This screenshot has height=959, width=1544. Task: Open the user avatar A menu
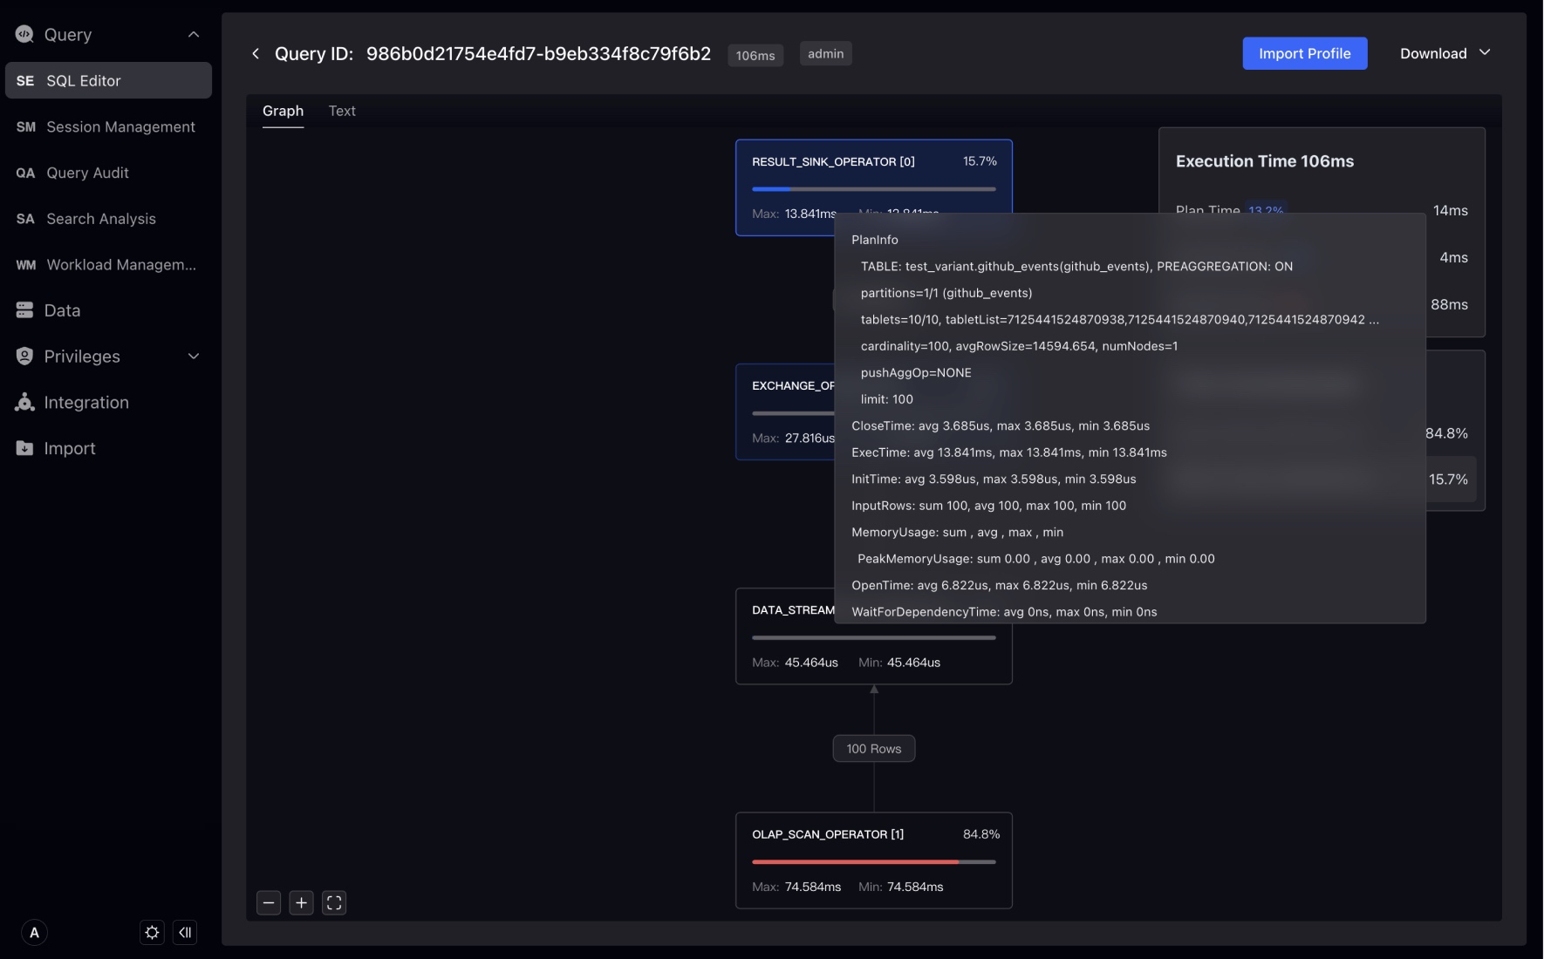pyautogui.click(x=34, y=933)
